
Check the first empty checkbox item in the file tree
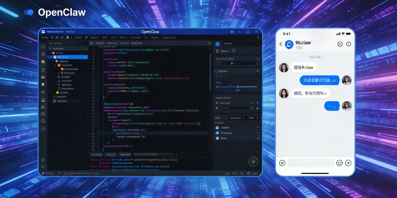59,77
